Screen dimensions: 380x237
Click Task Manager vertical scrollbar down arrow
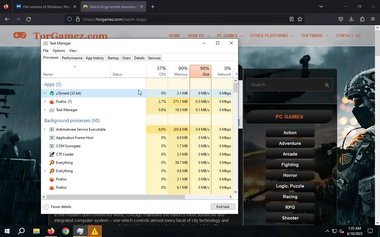click(236, 192)
